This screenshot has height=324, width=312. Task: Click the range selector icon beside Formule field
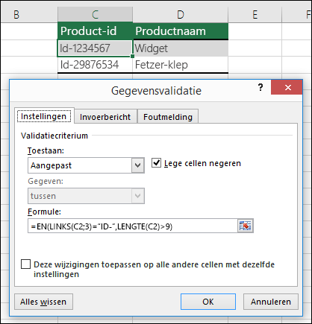(246, 226)
